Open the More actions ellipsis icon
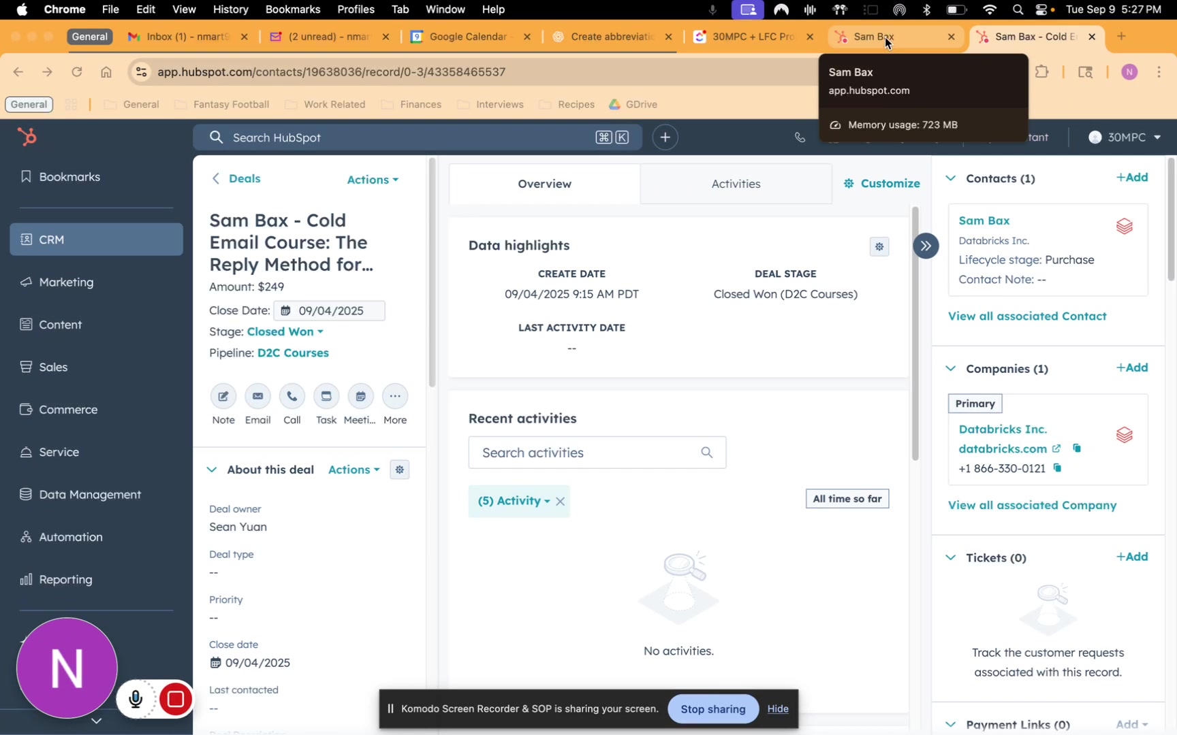Image resolution: width=1177 pixels, height=735 pixels. click(395, 397)
